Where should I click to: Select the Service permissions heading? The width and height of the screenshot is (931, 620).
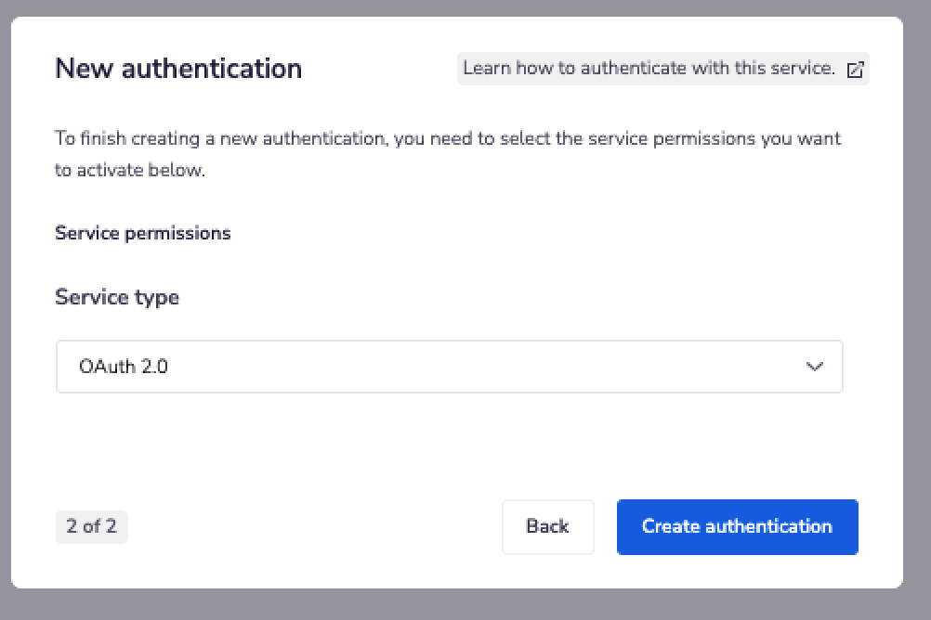pos(143,233)
